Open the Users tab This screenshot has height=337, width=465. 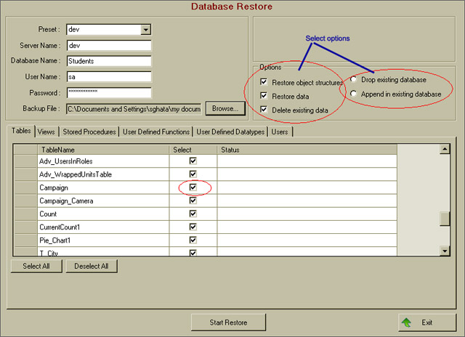pyautogui.click(x=280, y=132)
